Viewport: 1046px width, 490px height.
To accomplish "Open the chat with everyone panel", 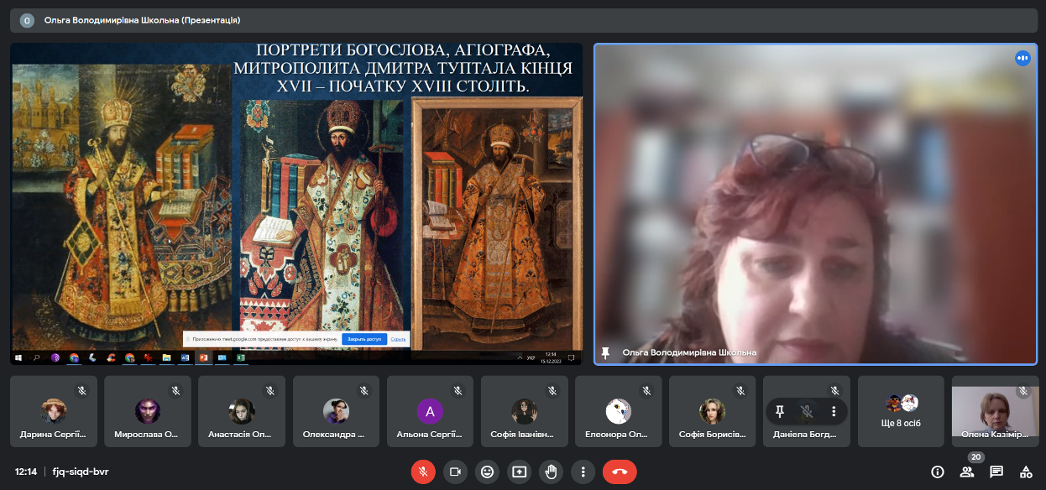I will point(996,472).
